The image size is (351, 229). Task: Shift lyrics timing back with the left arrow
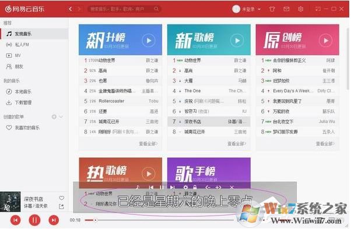point(208,187)
